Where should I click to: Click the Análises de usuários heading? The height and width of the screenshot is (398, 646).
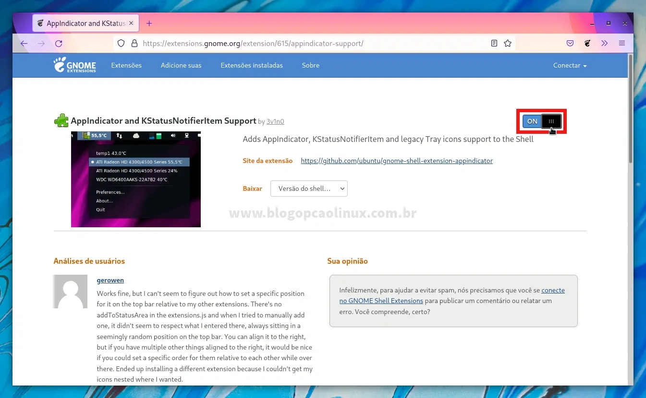89,261
